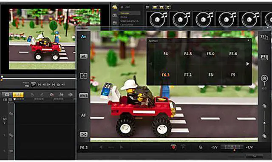Jump to start of project in player
Screen dimensions: 272x162
point(39,84)
